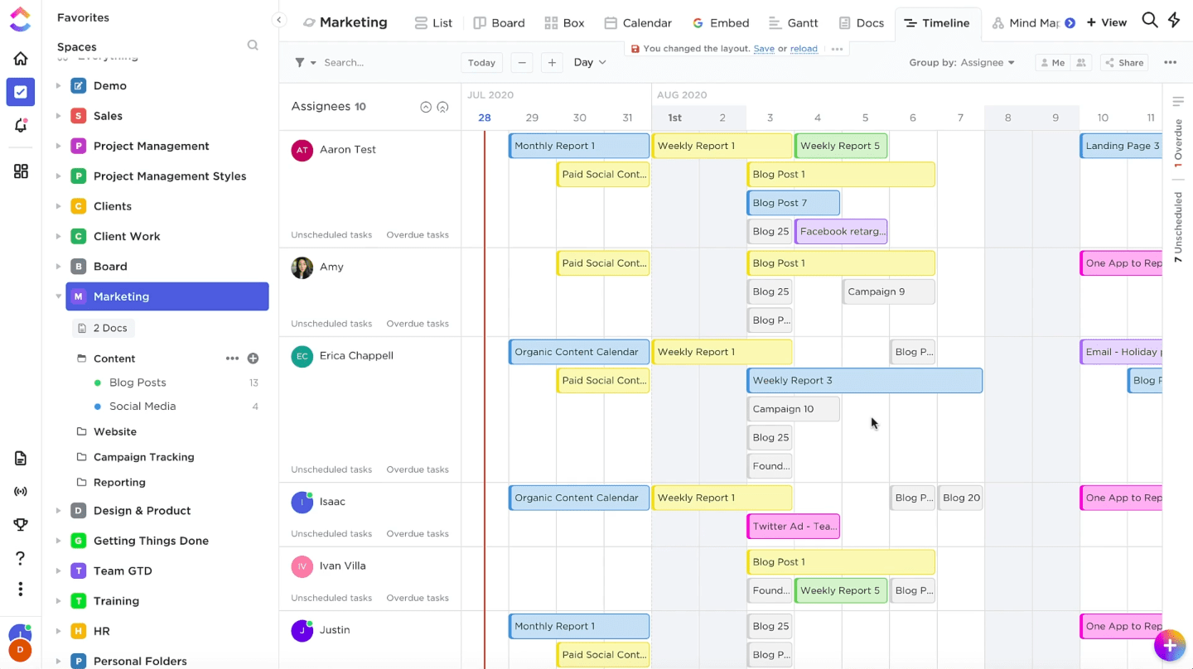The image size is (1193, 669).
Task: Switch to the Gantt view tab
Action: coord(793,23)
